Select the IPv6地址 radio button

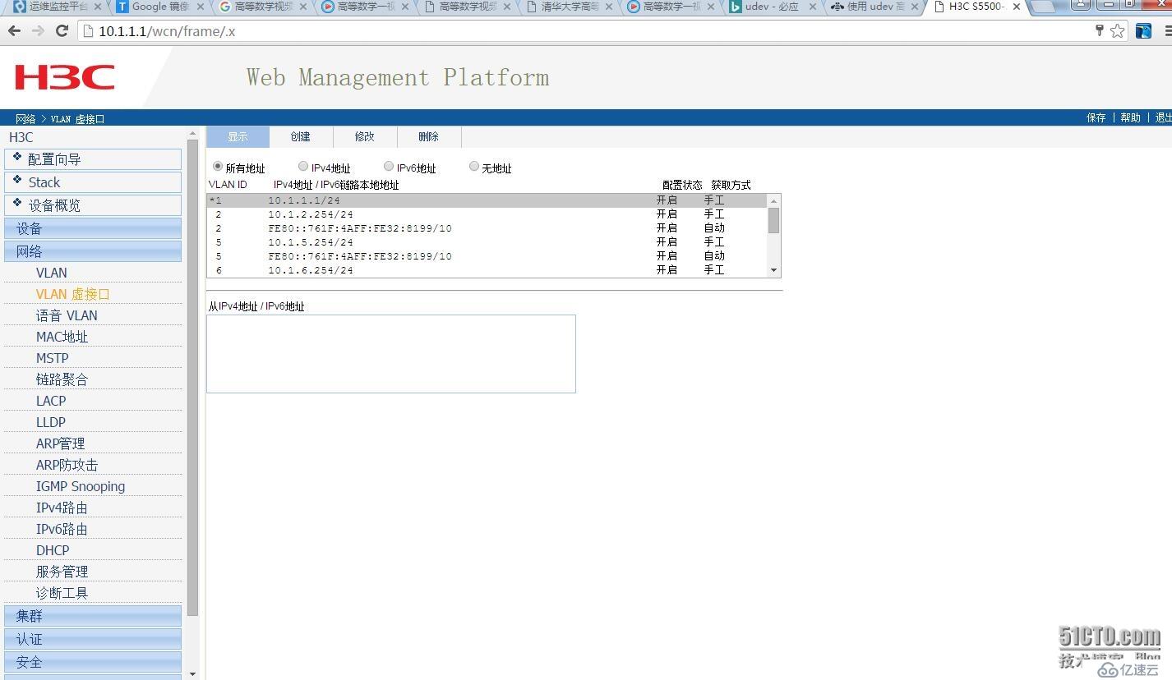(x=389, y=167)
